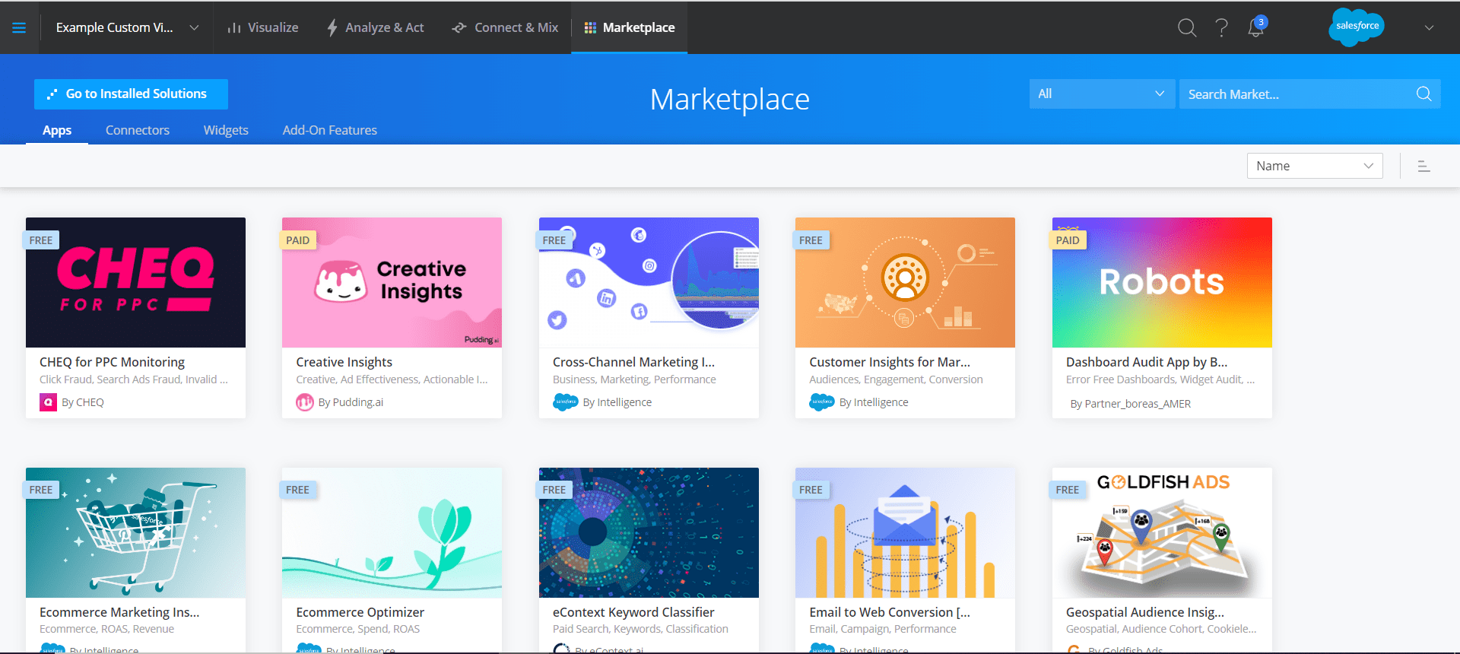Viewport: 1460px width, 654px height.
Task: Click the Intelligence icon under Cross-Channel Marketing
Action: [x=565, y=402]
